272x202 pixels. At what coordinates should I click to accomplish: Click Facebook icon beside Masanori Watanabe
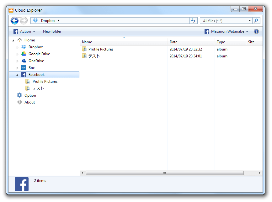coord(207,31)
